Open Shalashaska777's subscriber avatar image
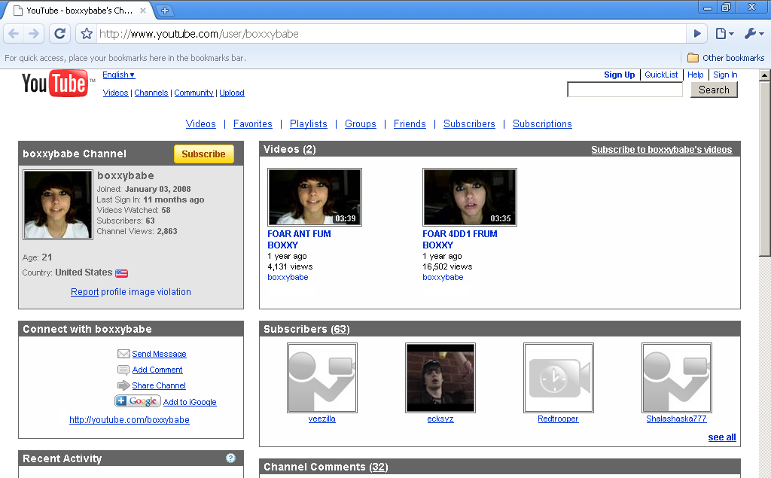The width and height of the screenshot is (771, 478). point(677,378)
